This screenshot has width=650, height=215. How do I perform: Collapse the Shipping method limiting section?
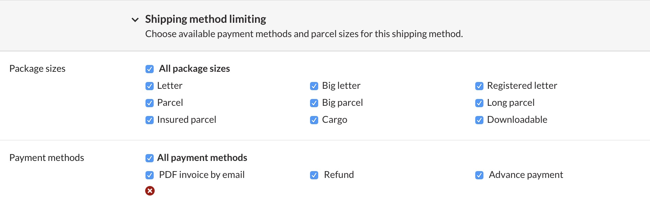click(x=135, y=20)
